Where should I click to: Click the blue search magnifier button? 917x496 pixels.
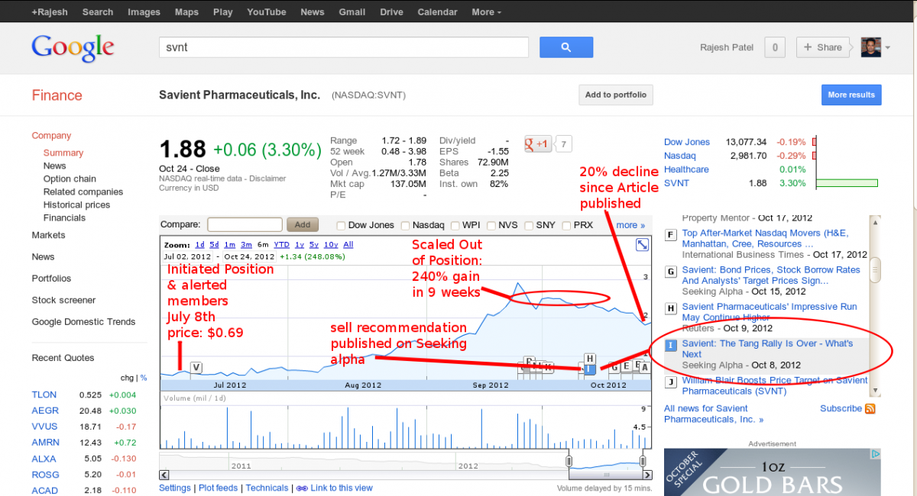coord(566,47)
